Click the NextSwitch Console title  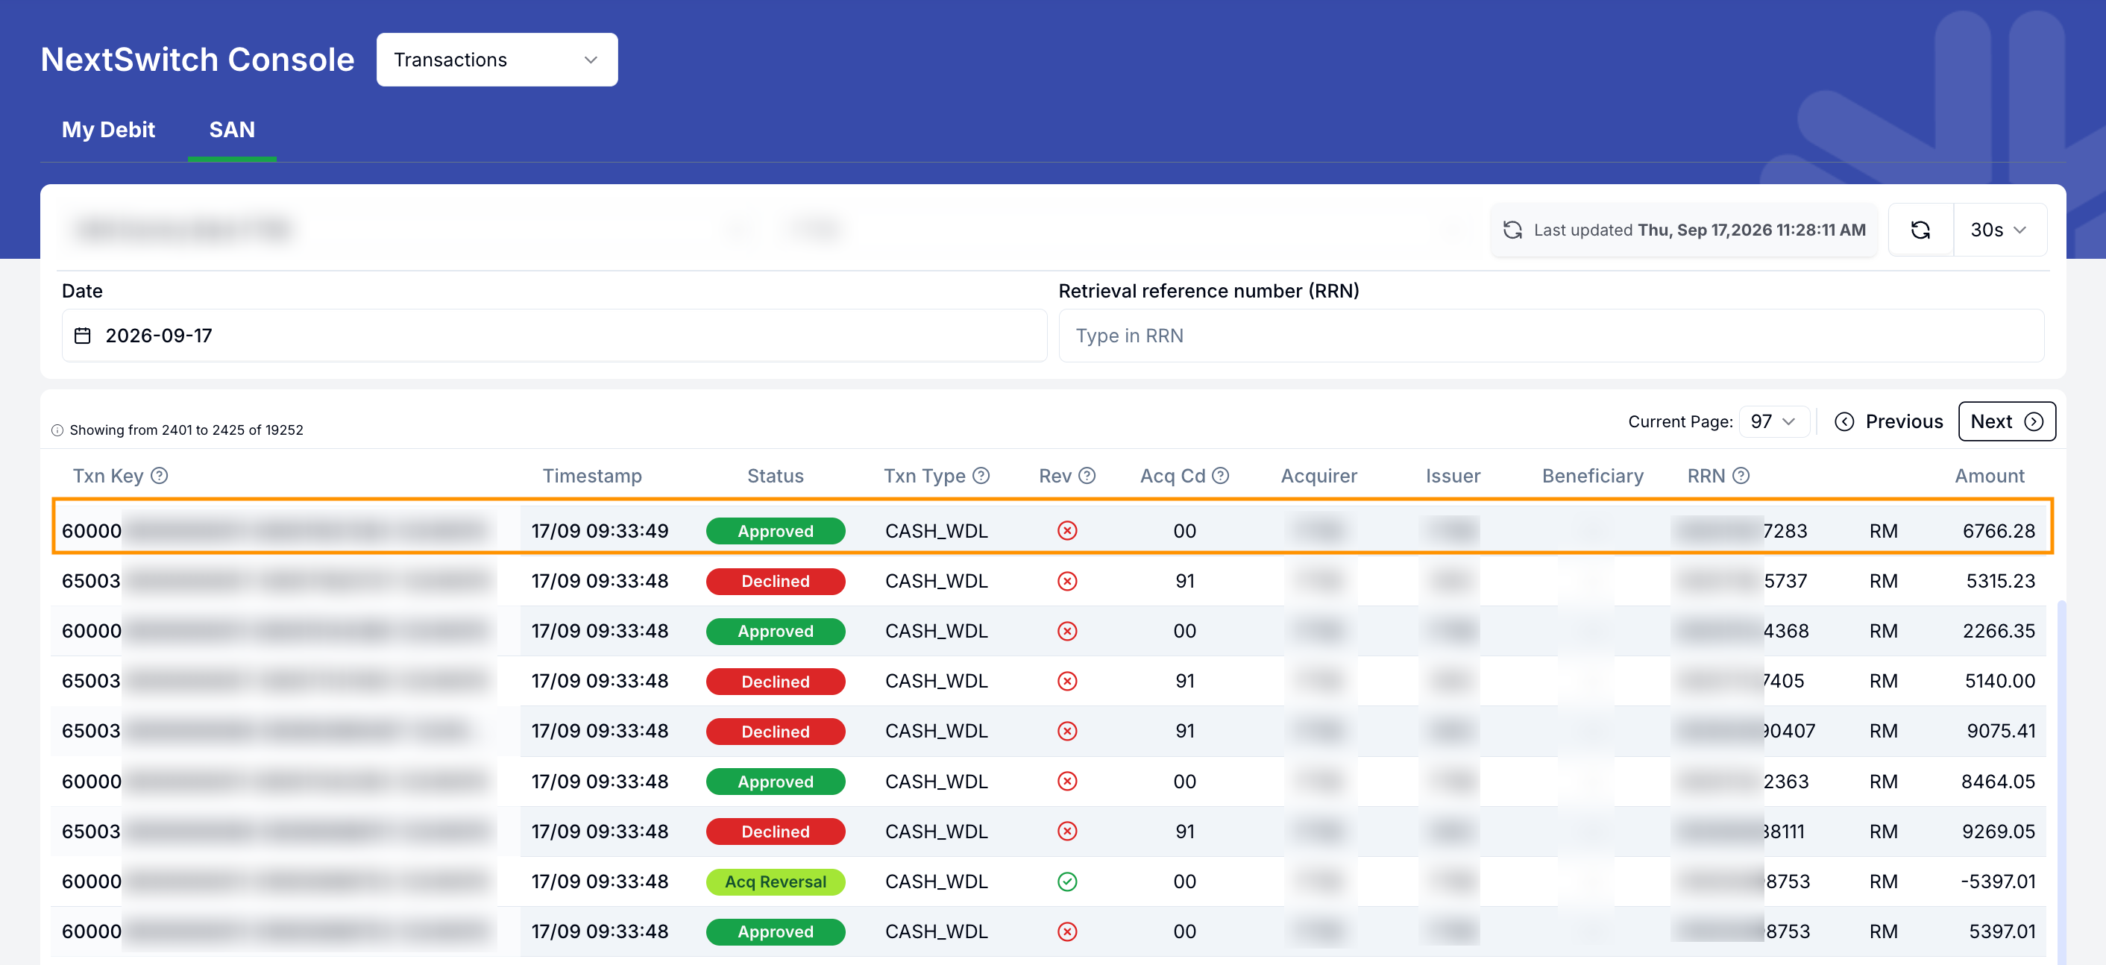(197, 60)
